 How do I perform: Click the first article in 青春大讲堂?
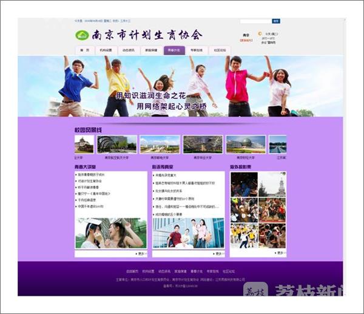[97, 175]
